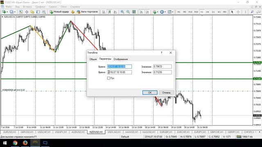
Task: Open the Profiles toolbar icon
Action: tap(11, 12)
